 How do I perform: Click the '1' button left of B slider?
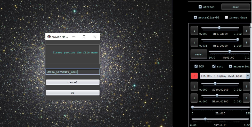(194, 31)
